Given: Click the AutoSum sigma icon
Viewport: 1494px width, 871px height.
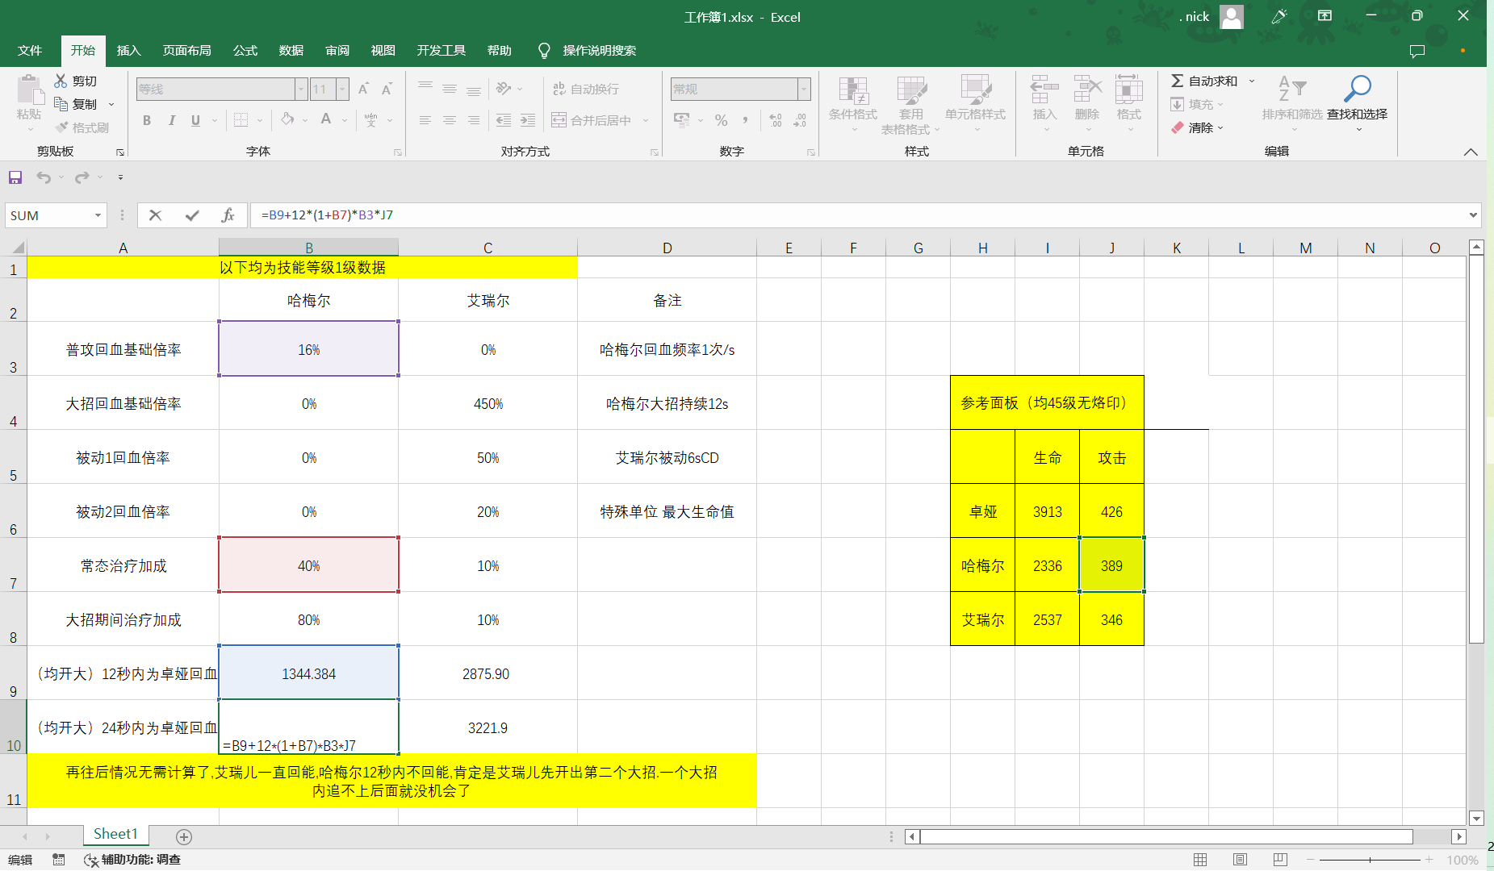Looking at the screenshot, I should pyautogui.click(x=1178, y=81).
